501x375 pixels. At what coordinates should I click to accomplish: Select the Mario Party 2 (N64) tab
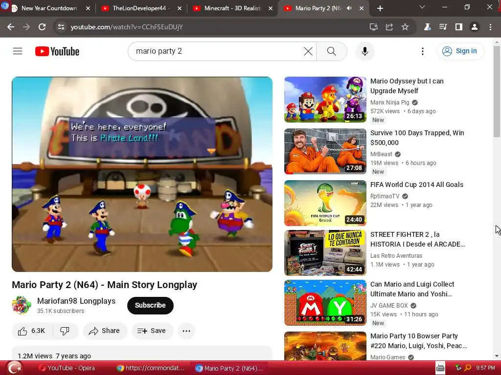click(318, 8)
